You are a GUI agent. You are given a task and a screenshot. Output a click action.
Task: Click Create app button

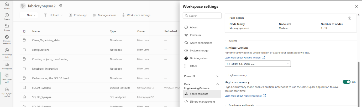coord(78,15)
